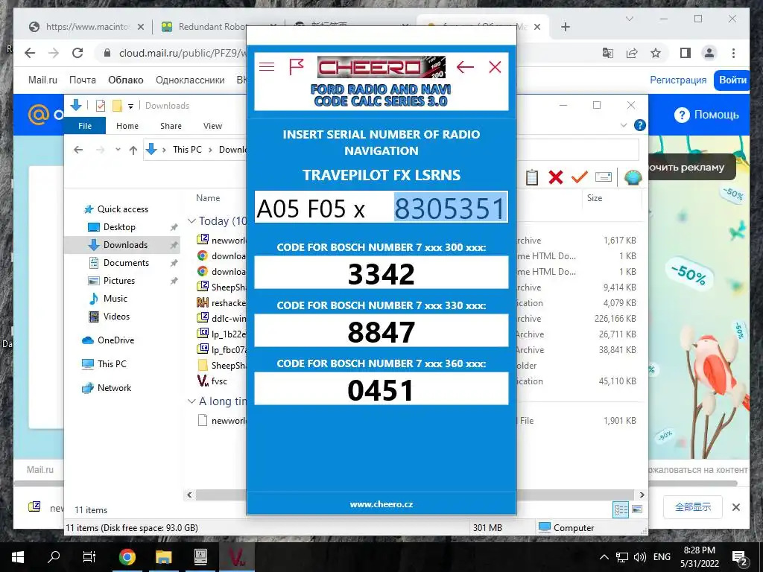Select Desktop in navigation pane
This screenshot has width=763, height=572.
tap(119, 227)
